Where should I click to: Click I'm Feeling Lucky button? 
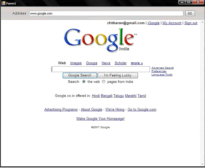pos(118,75)
